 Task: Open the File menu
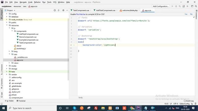(x=6, y=2)
